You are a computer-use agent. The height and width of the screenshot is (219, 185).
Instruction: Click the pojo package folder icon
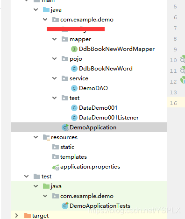click(x=65, y=59)
